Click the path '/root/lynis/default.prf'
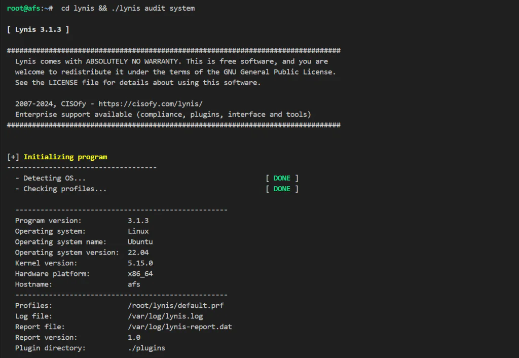Screen dimensions: 519x358 tap(176, 305)
